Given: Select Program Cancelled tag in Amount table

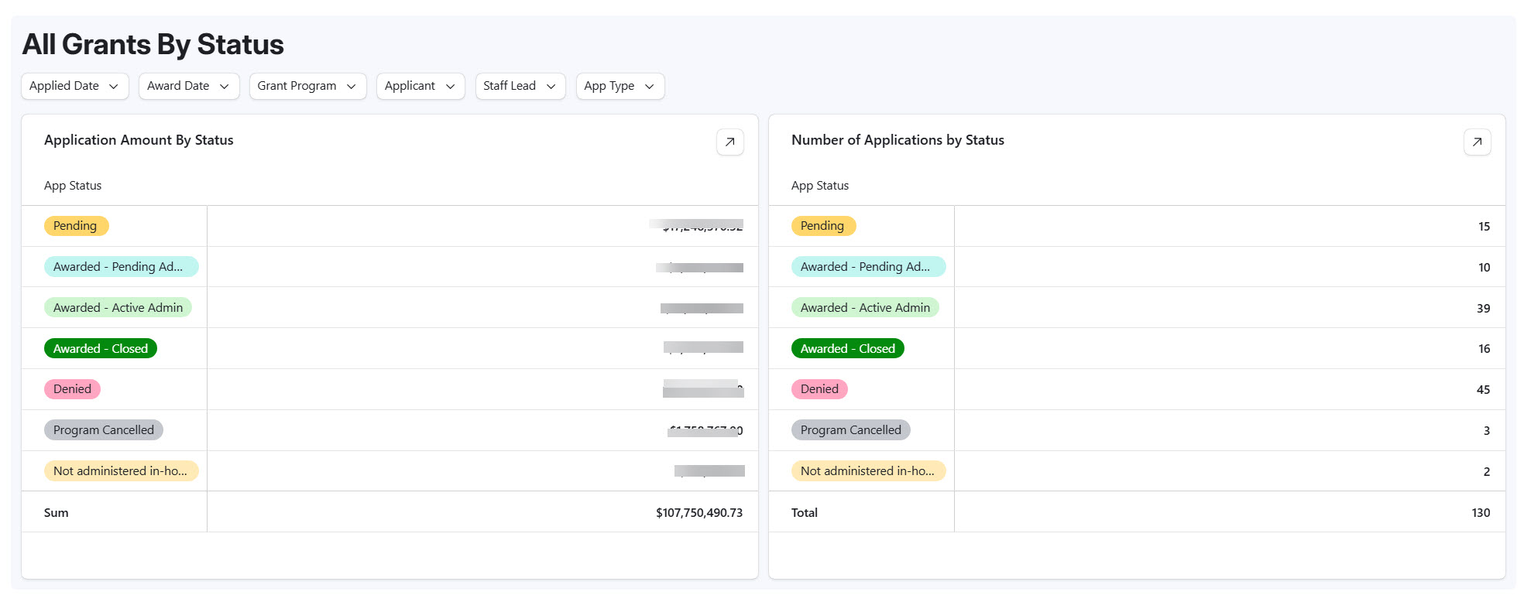Looking at the screenshot, I should click(x=103, y=430).
